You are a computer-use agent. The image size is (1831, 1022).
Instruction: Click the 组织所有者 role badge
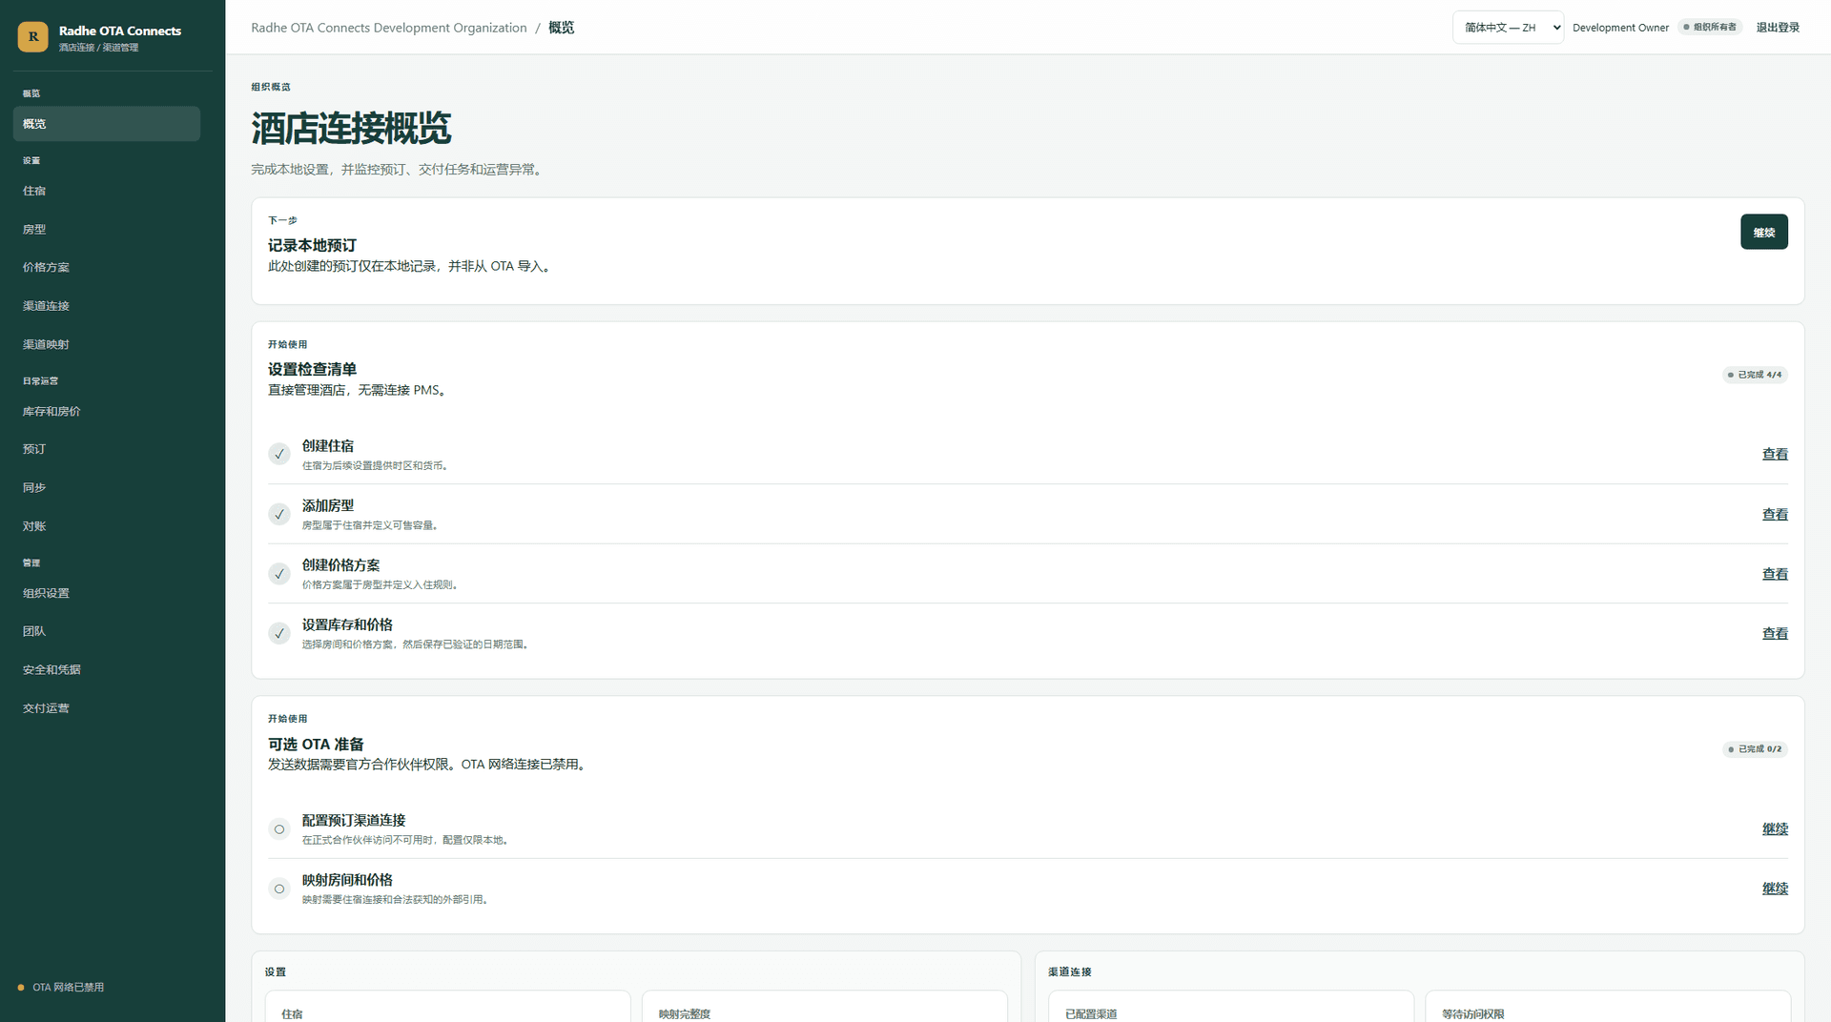(1710, 28)
